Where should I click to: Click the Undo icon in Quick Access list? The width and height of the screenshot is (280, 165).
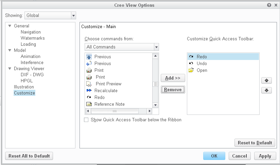pos(191,63)
